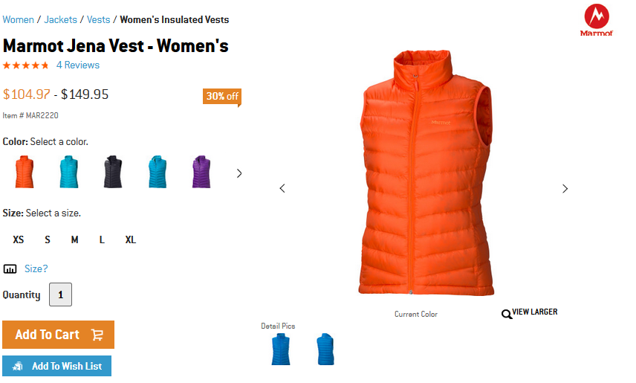Select size XS
636x383 pixels.
(x=19, y=239)
